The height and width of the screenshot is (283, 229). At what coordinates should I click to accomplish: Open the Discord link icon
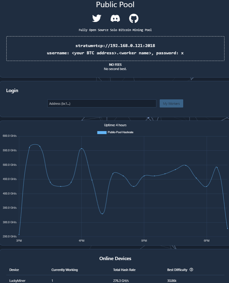[115, 18]
